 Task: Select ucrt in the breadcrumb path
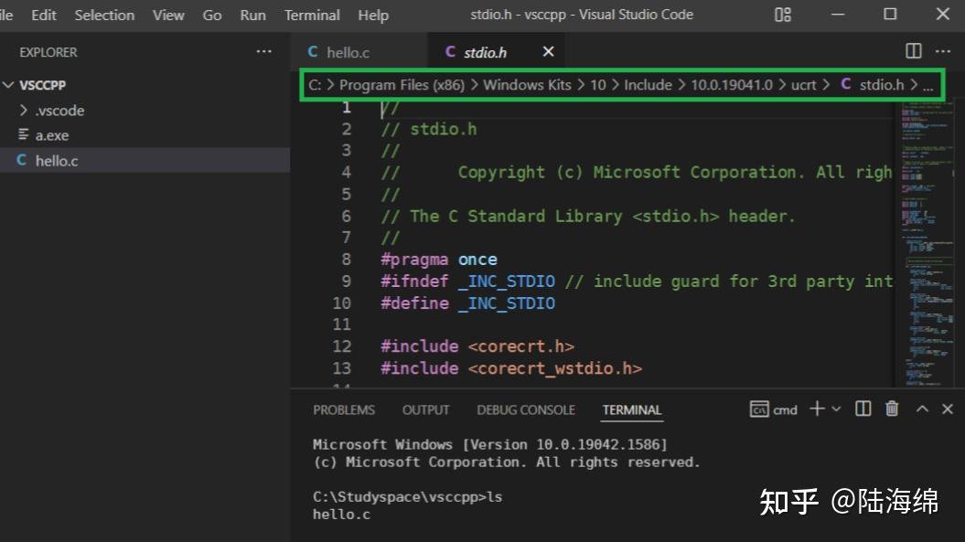click(803, 84)
